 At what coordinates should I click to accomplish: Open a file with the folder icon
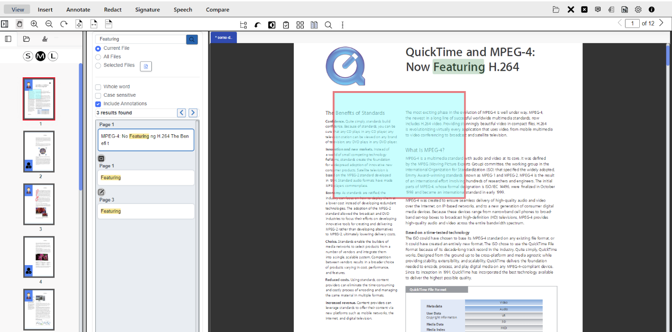point(556,9)
